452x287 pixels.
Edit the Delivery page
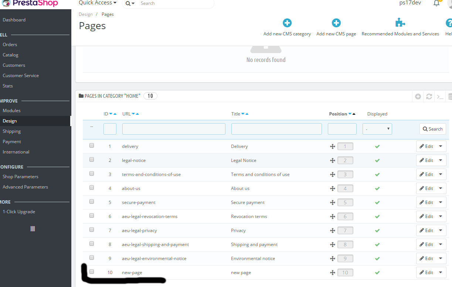click(426, 146)
